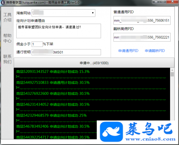Open the 申请通用PID link
This screenshot has width=179, height=145.
(128, 51)
